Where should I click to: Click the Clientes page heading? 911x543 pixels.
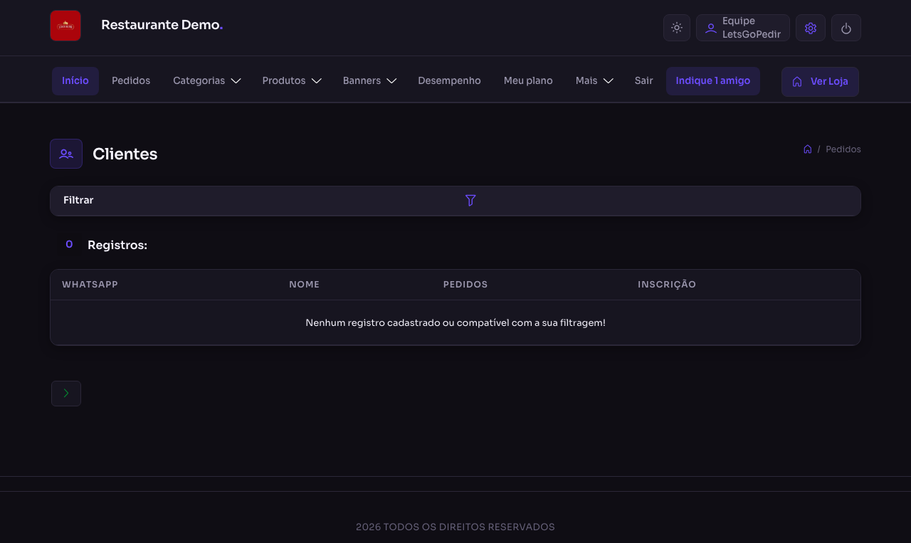point(125,154)
